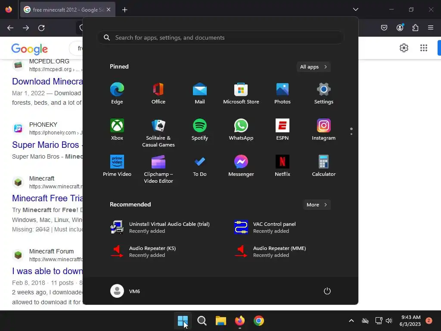Open Firefox application menu

click(431, 28)
